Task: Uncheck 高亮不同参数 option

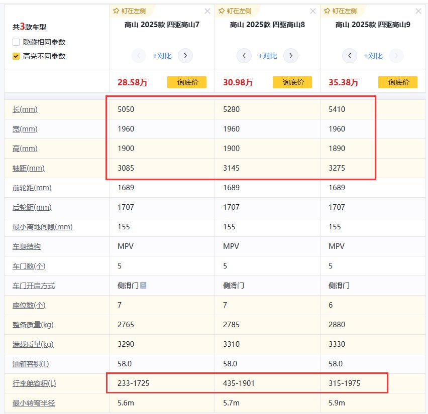Action: click(16, 56)
